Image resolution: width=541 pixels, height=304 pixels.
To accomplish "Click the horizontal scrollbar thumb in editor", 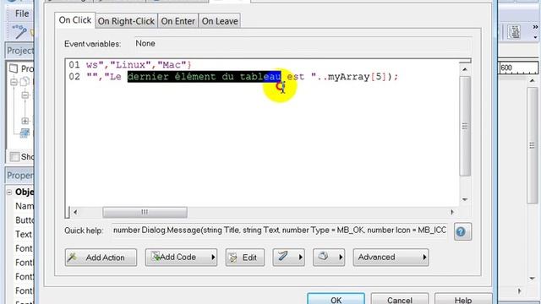I will (x=145, y=212).
